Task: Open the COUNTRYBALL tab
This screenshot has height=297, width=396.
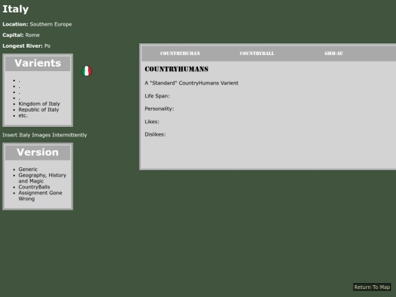Action: pos(257,54)
